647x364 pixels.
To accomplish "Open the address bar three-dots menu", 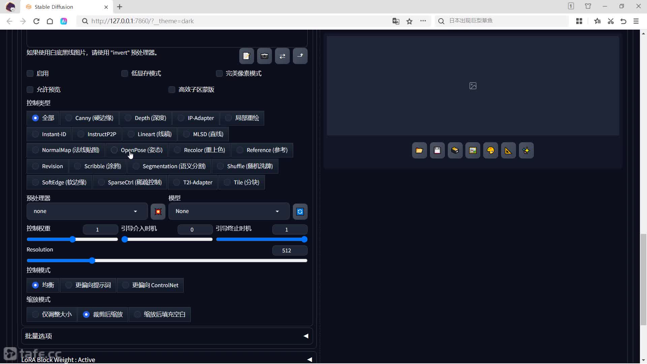I will (423, 21).
